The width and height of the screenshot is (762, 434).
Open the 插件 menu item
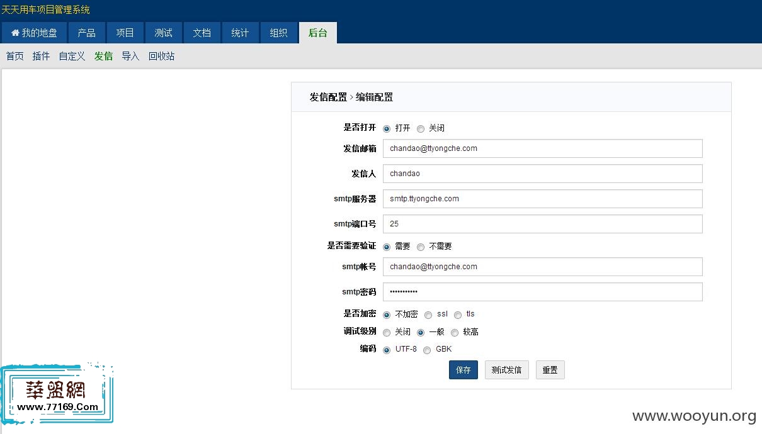40,56
